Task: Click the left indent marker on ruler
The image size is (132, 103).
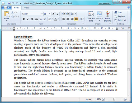Action: (14, 29)
